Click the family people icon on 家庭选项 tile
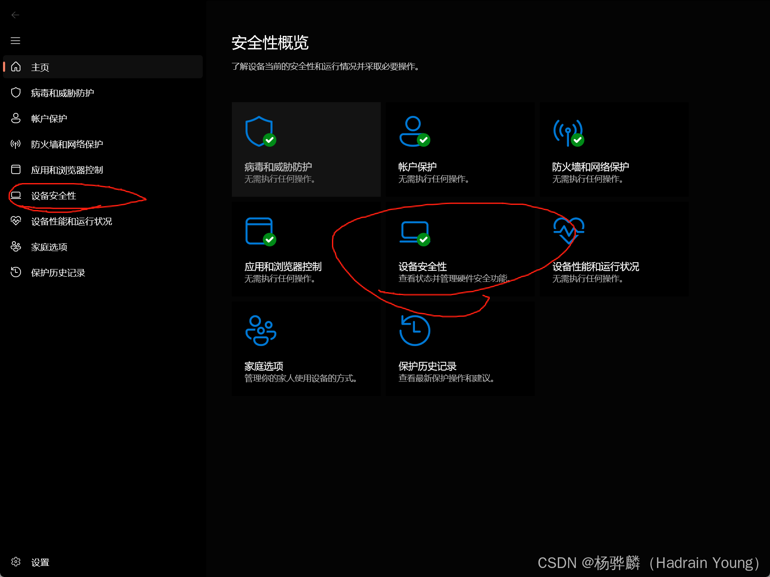Image resolution: width=770 pixels, height=577 pixels. point(261,330)
